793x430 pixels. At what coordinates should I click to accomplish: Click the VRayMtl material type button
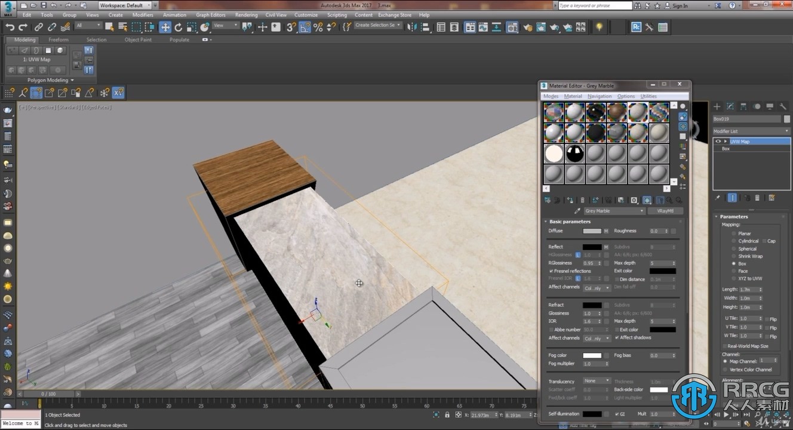(665, 211)
